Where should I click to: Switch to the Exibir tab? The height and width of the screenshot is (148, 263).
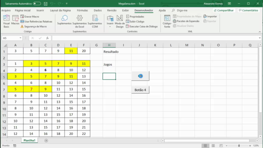click(x=125, y=10)
